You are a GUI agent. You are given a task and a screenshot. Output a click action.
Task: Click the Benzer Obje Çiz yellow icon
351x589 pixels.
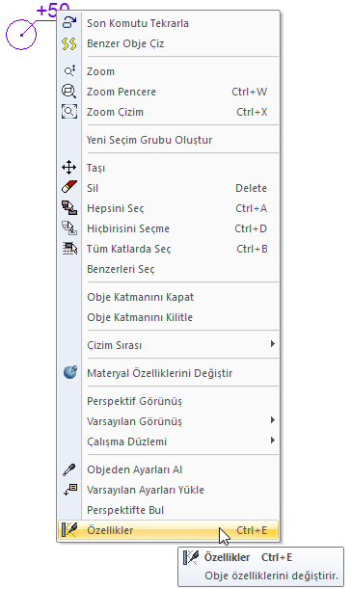click(x=69, y=43)
